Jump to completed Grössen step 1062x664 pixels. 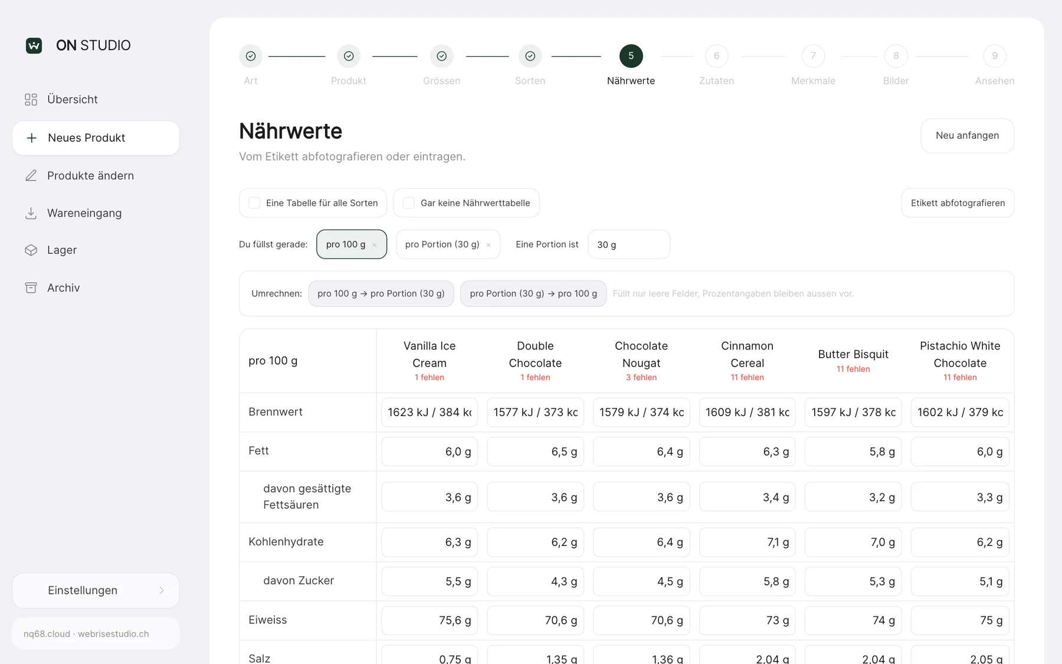[x=442, y=56]
